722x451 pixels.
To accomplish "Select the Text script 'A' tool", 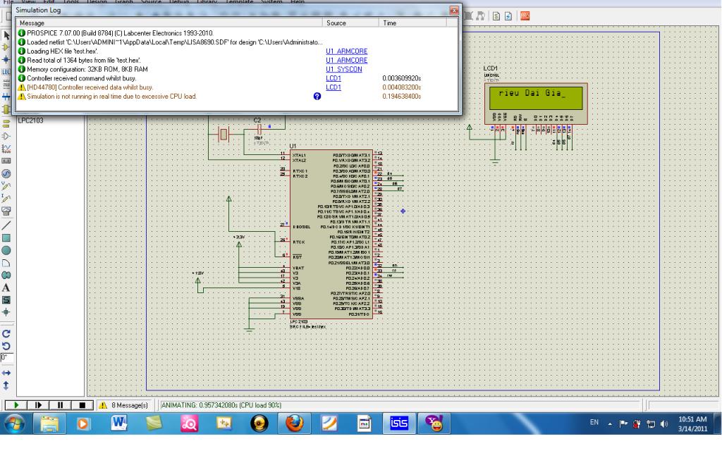I will point(6,288).
